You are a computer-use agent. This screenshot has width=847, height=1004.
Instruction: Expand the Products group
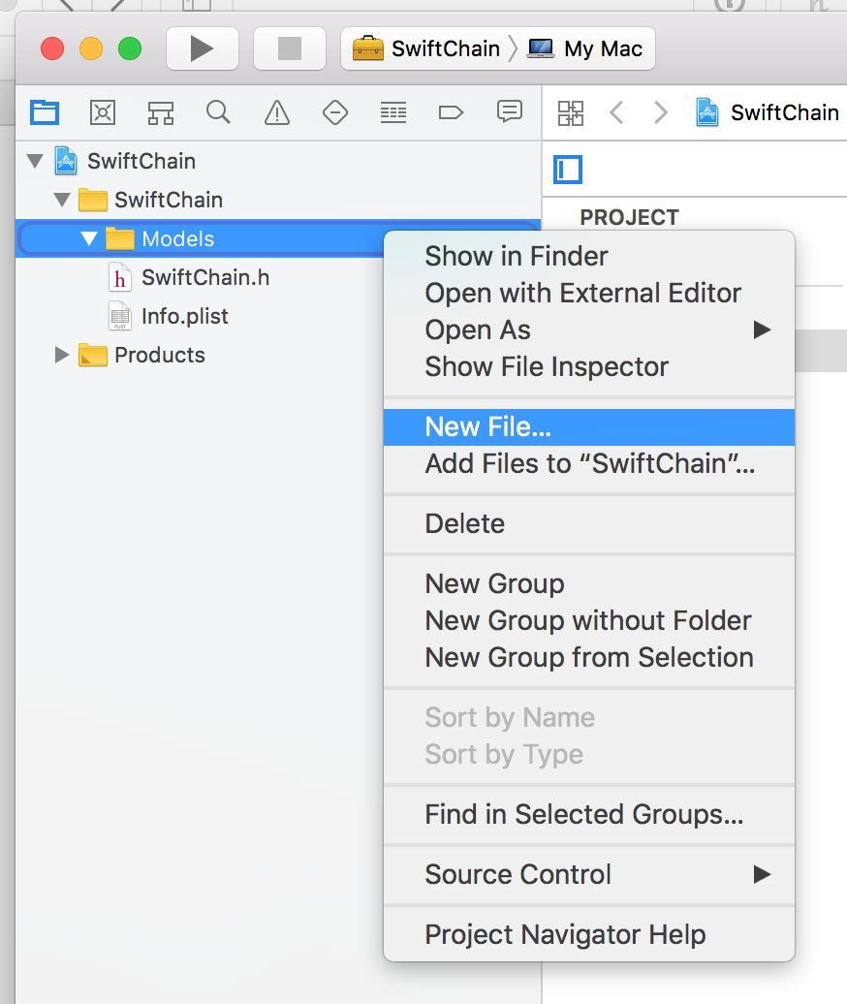61,355
